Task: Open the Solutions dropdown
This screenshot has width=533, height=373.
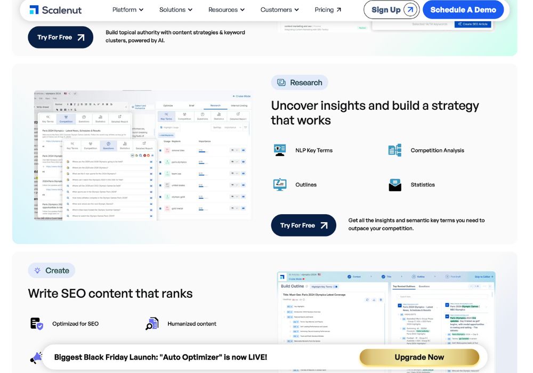Action: click(x=176, y=10)
